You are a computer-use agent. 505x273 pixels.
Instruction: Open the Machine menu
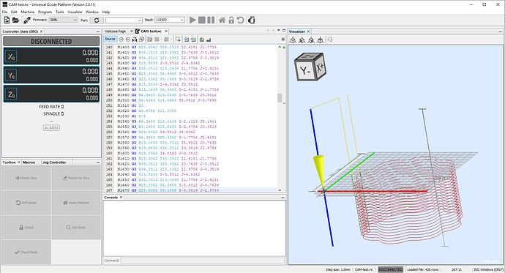[x=27, y=12]
